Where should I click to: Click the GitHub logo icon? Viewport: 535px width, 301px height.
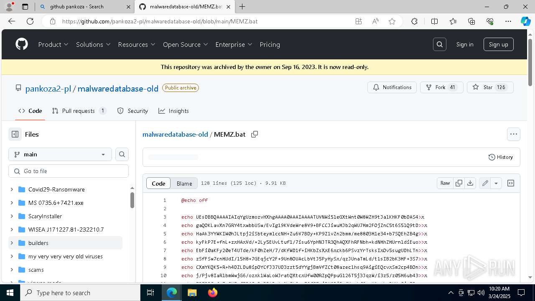(22, 44)
